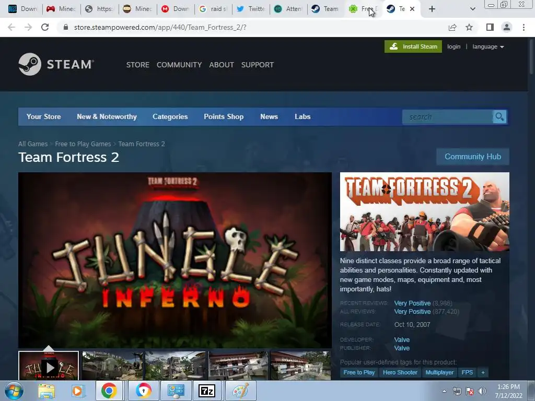Select the Free to Play tag
This screenshot has height=401, width=535.
[x=359, y=372]
